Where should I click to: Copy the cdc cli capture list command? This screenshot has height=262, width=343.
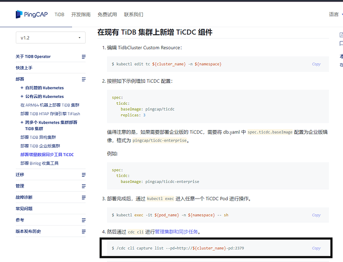(x=316, y=248)
